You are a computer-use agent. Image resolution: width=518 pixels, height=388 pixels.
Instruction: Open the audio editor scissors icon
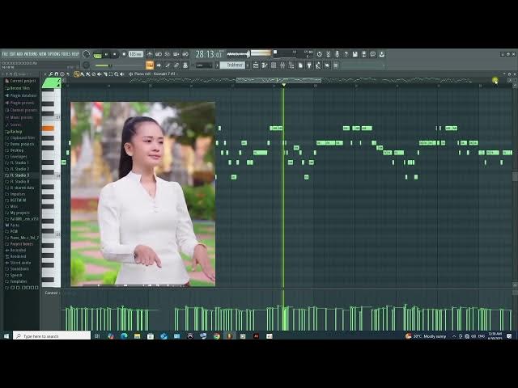(x=329, y=54)
